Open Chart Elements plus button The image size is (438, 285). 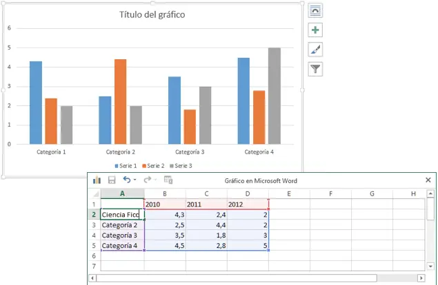(315, 30)
